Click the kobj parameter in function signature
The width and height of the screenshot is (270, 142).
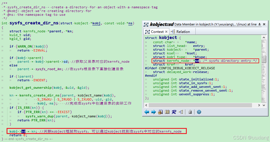tap(96, 23)
